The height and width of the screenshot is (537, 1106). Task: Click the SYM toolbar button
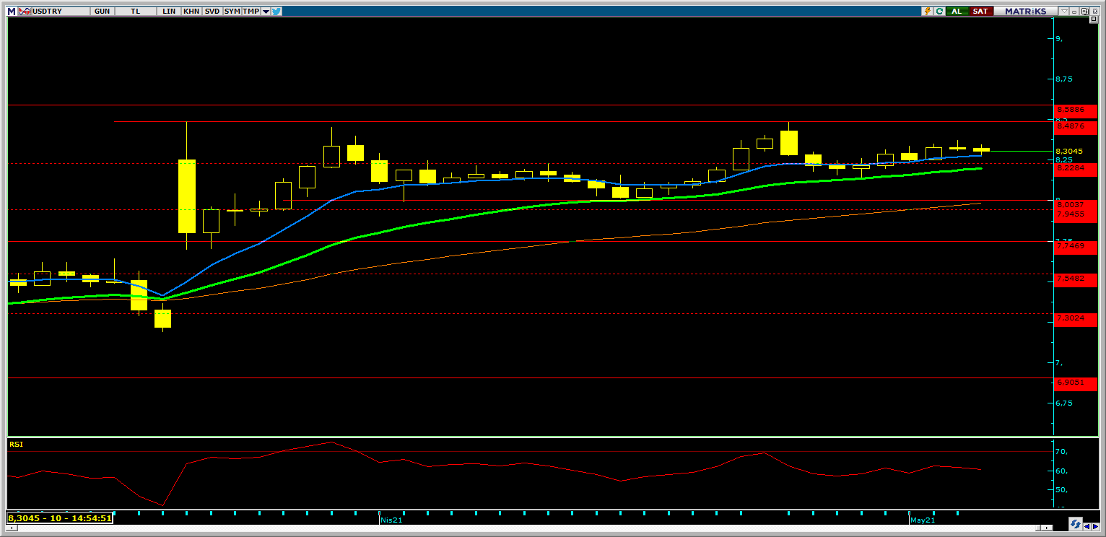click(232, 11)
